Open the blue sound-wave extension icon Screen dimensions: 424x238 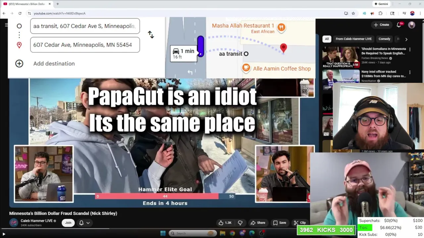tap(364, 13)
